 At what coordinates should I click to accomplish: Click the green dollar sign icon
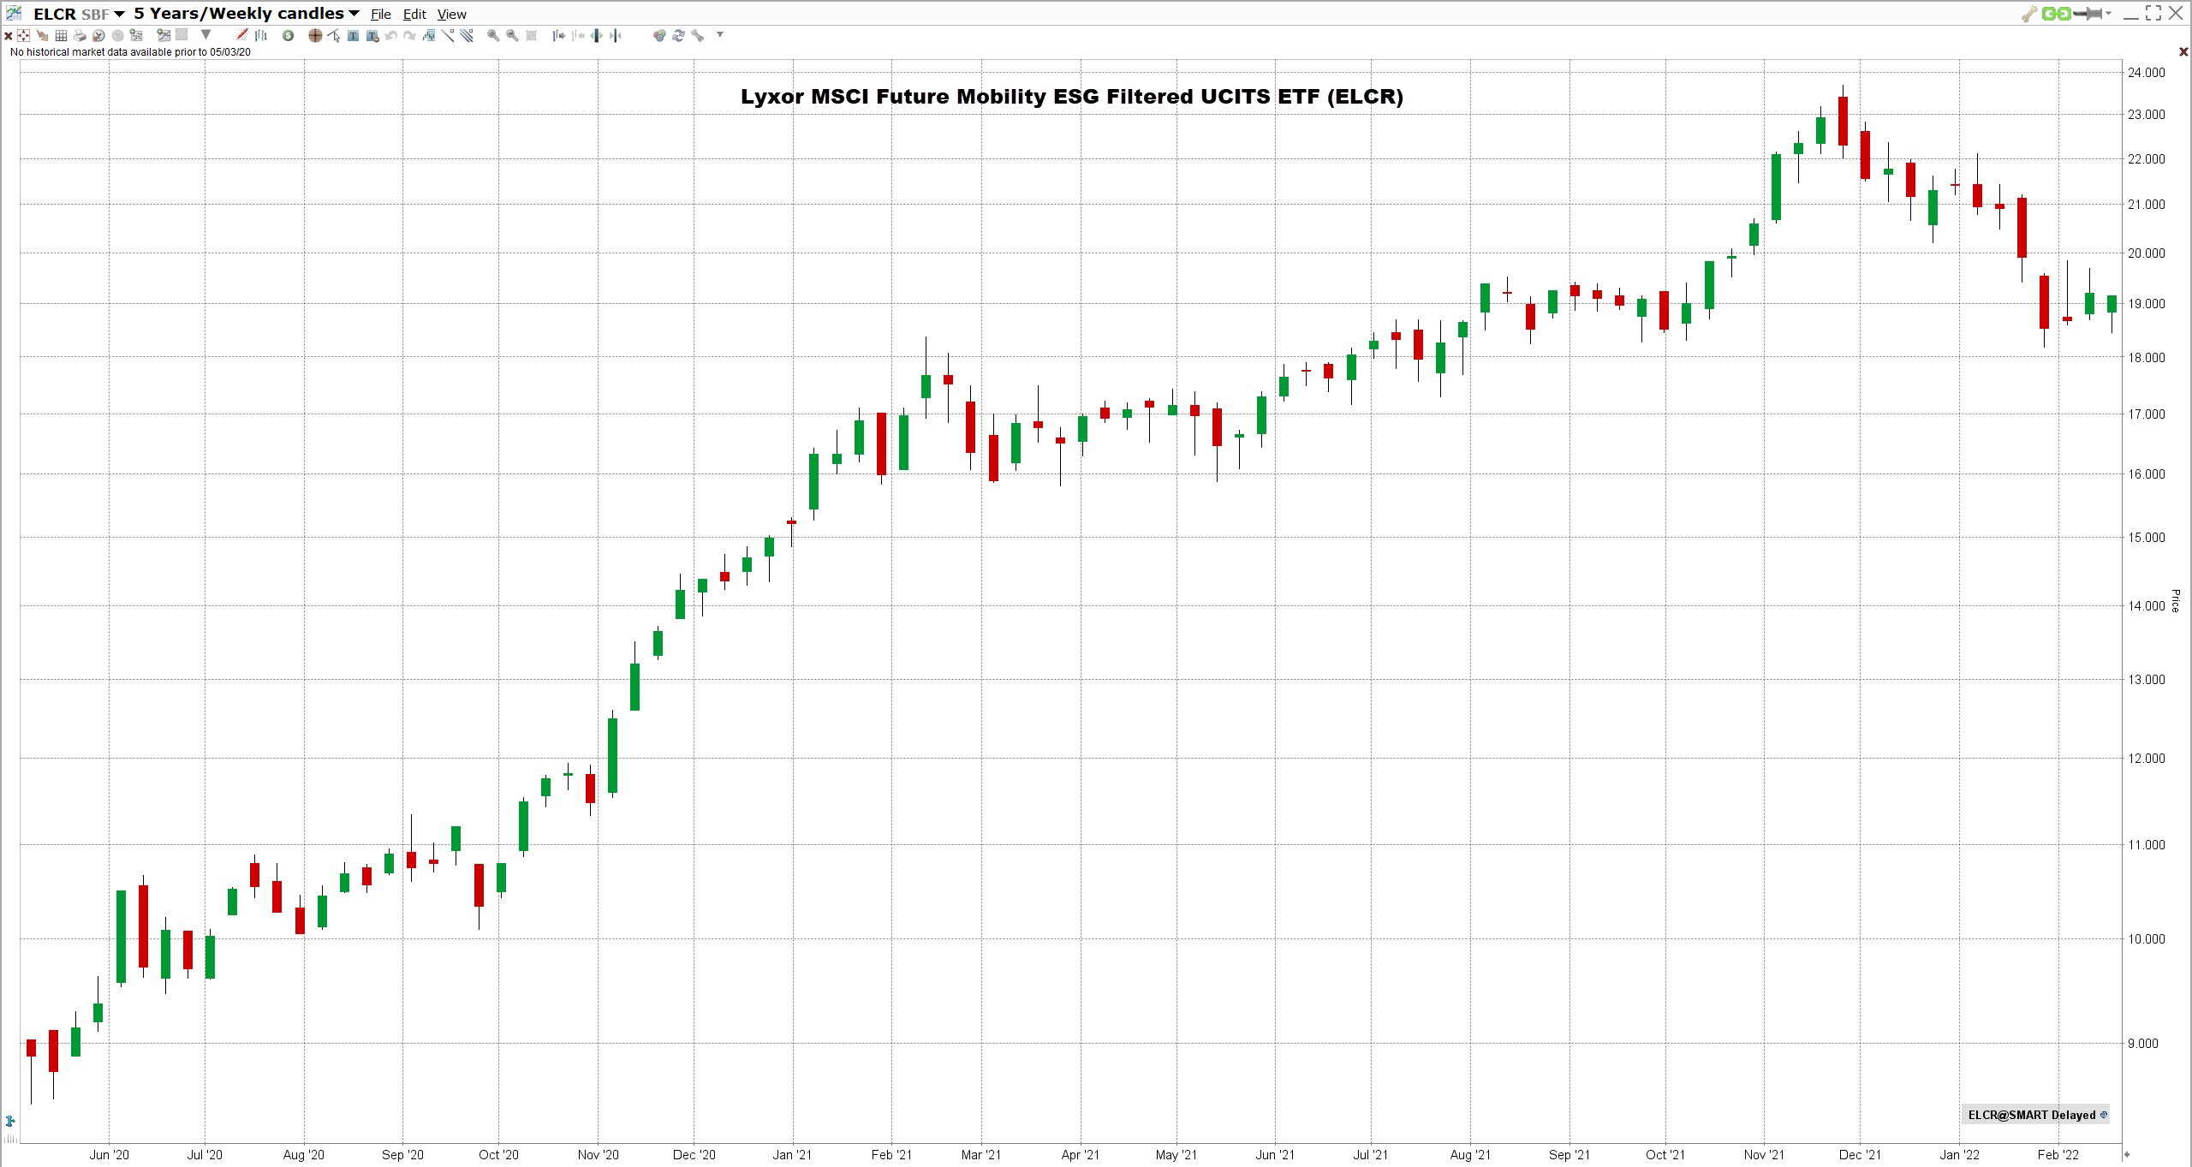[x=289, y=36]
